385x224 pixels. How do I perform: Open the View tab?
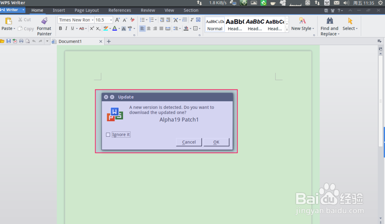coord(169,10)
